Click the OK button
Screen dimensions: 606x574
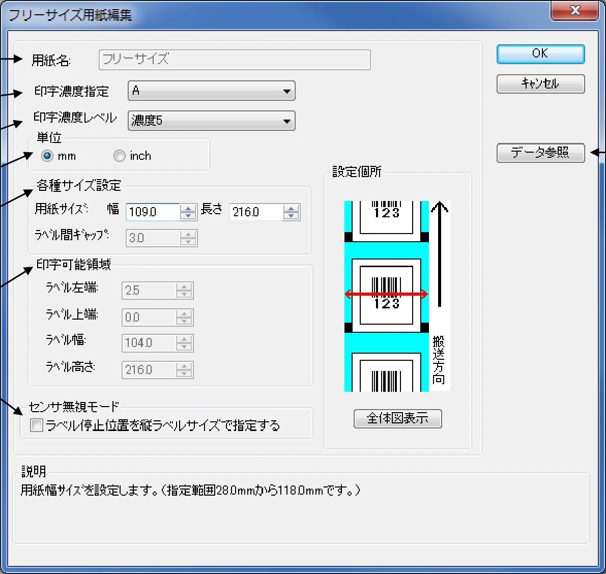pyautogui.click(x=540, y=54)
